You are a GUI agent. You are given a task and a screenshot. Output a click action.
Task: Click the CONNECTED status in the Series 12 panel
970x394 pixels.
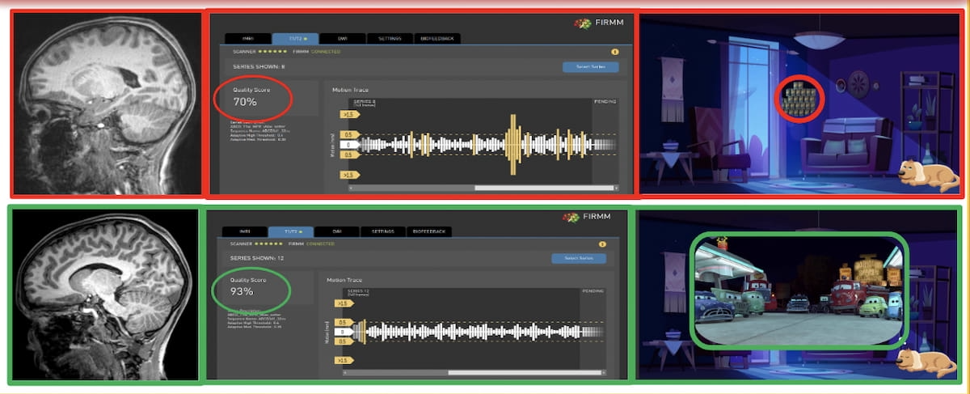click(x=321, y=244)
